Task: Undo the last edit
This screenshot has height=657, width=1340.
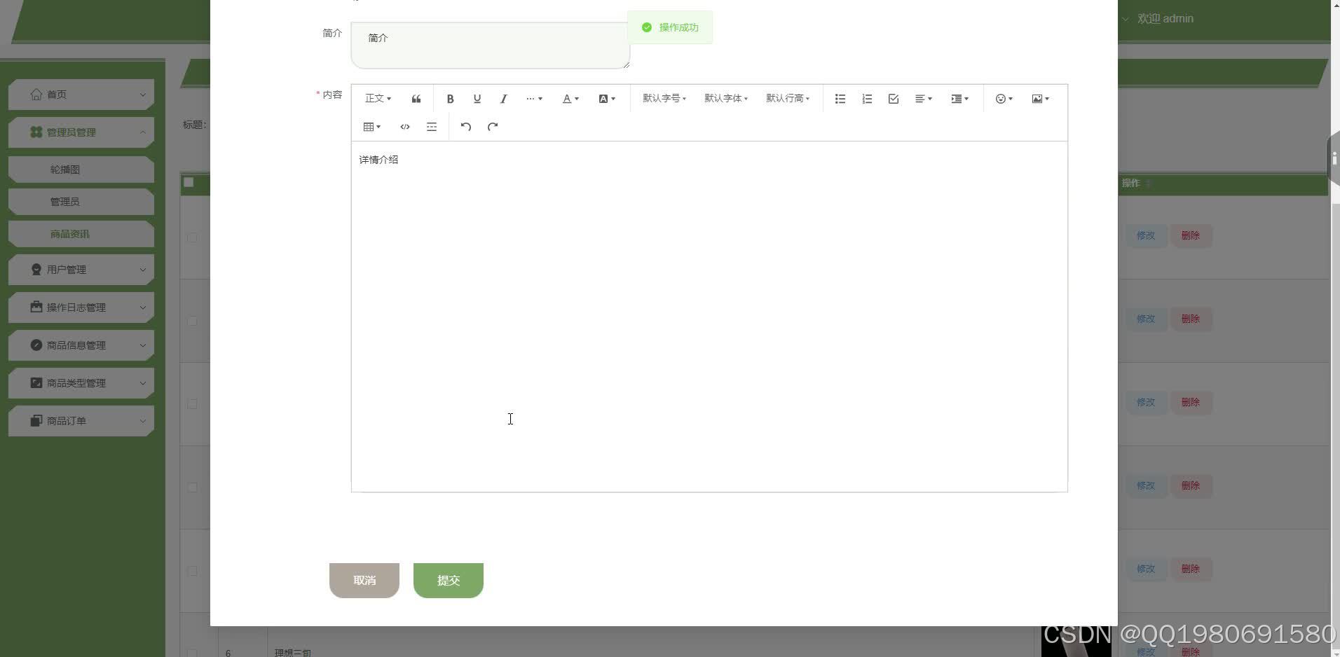Action: pyautogui.click(x=465, y=127)
